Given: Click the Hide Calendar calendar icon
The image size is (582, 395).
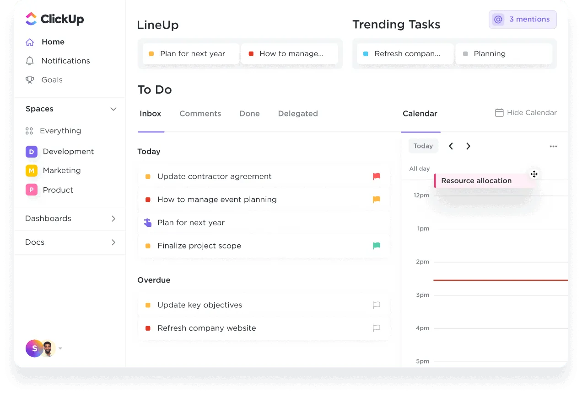Looking at the screenshot, I should pyautogui.click(x=499, y=113).
